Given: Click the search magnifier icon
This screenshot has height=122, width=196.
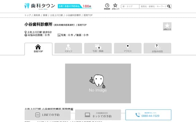Looking at the screenshot, I should (169, 6).
